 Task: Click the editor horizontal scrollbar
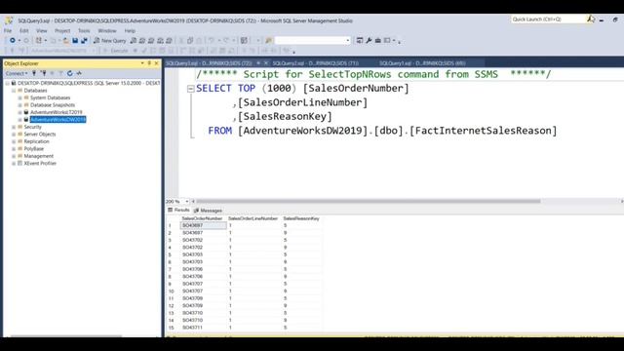click(x=369, y=202)
